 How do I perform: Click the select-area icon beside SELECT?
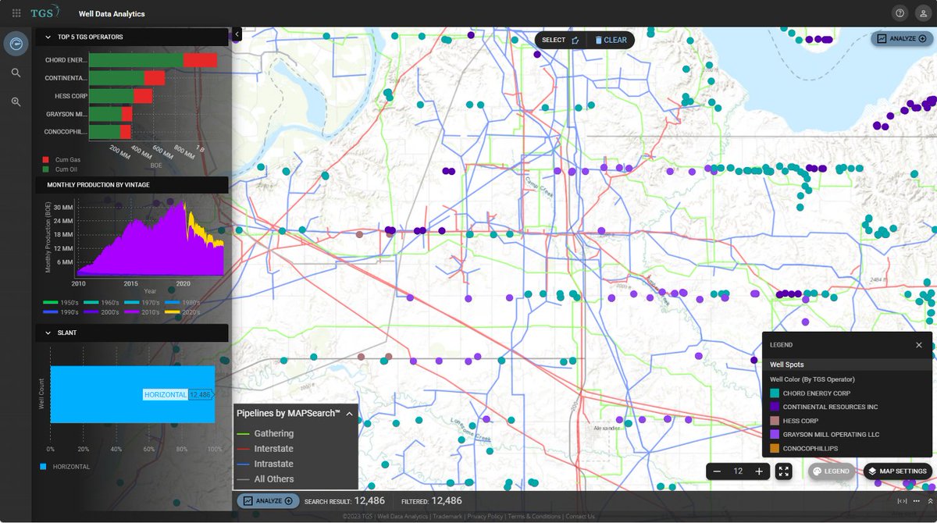pyautogui.click(x=575, y=40)
